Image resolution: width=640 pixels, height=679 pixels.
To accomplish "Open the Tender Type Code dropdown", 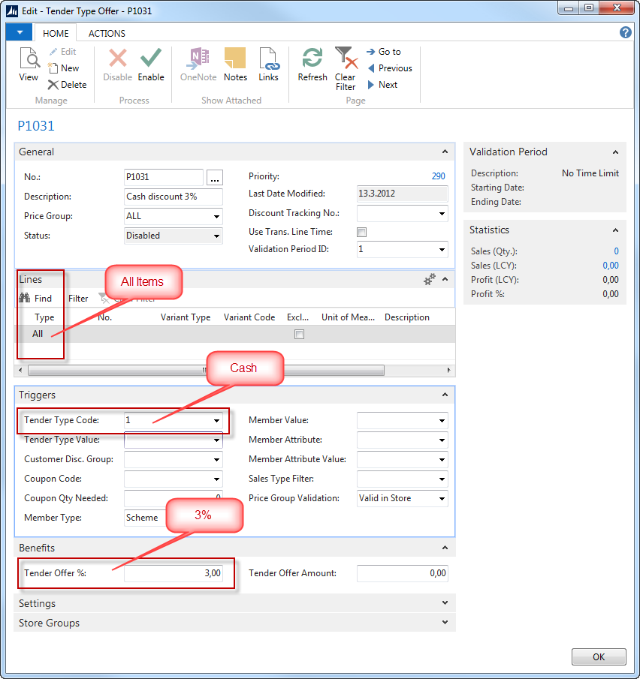I will (x=216, y=421).
